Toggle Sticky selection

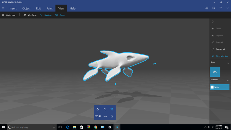coord(219,56)
